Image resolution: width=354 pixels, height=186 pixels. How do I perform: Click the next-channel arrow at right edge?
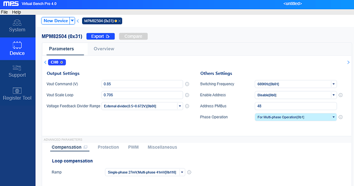pos(348,63)
